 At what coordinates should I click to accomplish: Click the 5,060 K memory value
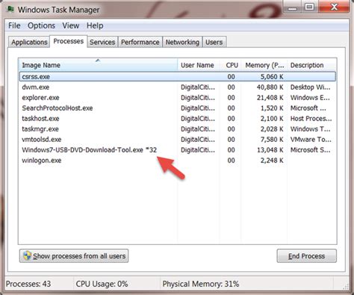coord(272,77)
